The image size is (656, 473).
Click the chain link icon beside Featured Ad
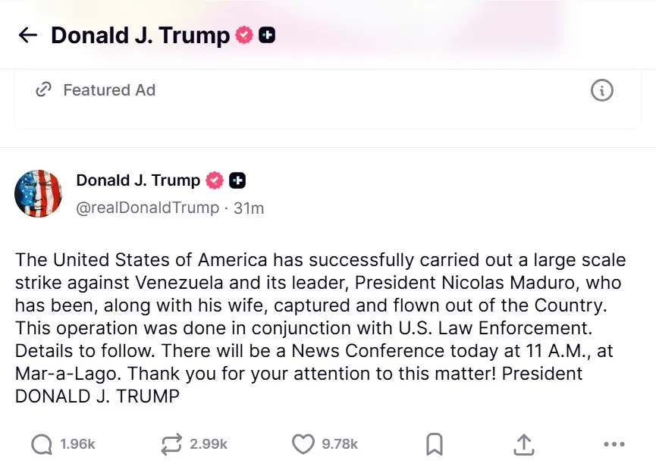point(44,89)
